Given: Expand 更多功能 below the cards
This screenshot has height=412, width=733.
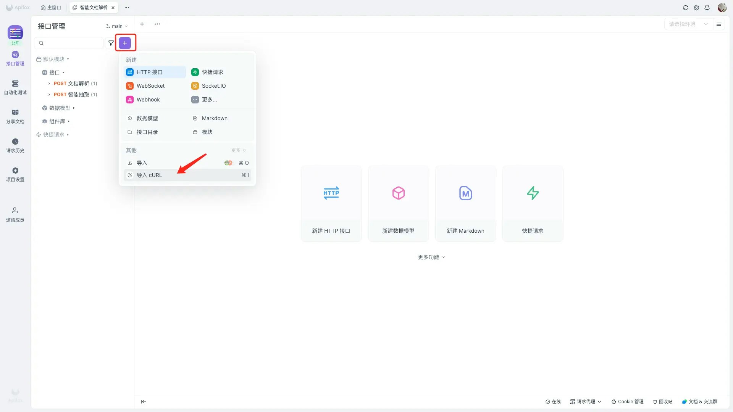Looking at the screenshot, I should [431, 257].
